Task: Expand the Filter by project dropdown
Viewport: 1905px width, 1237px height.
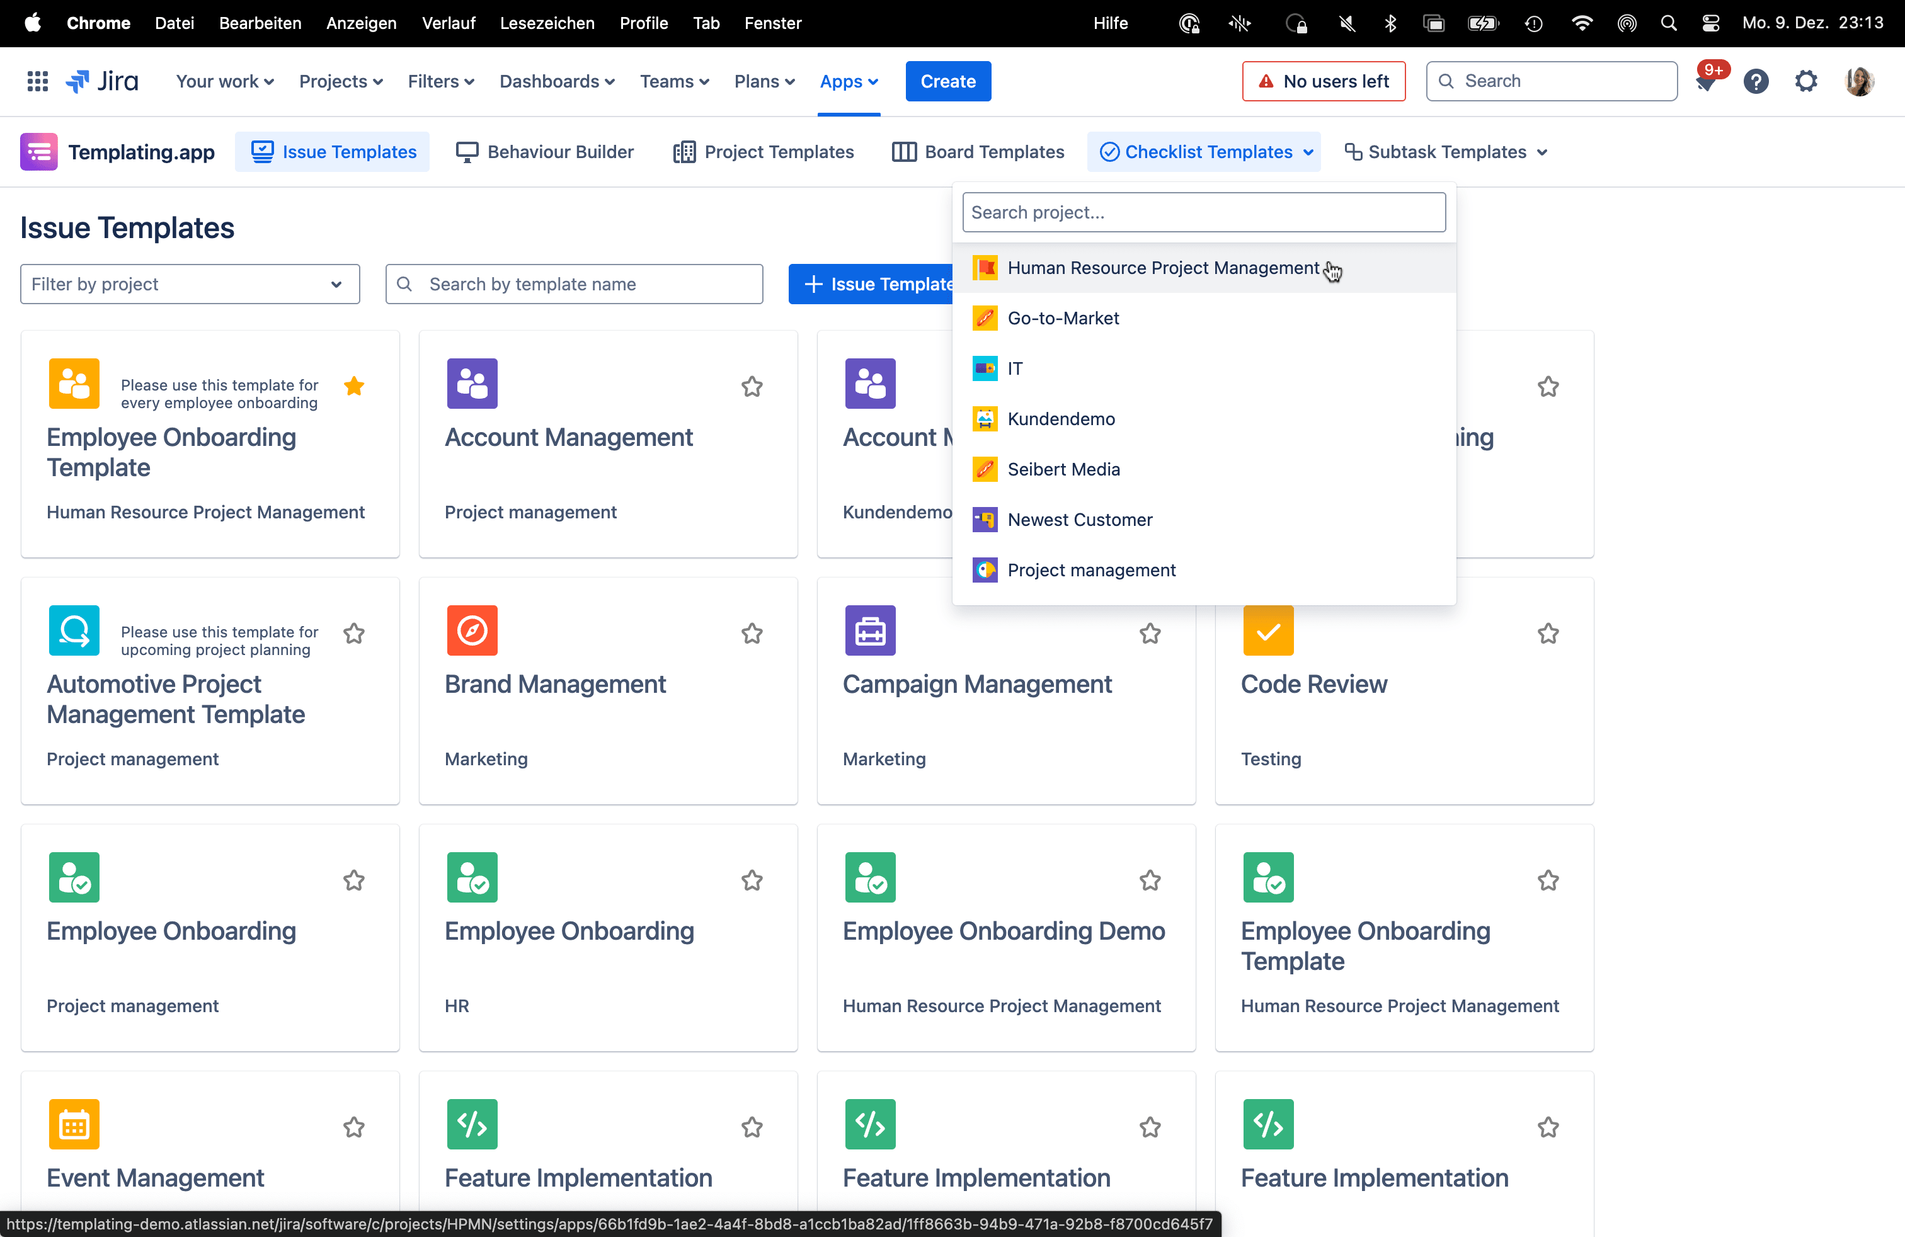Action: click(x=190, y=284)
